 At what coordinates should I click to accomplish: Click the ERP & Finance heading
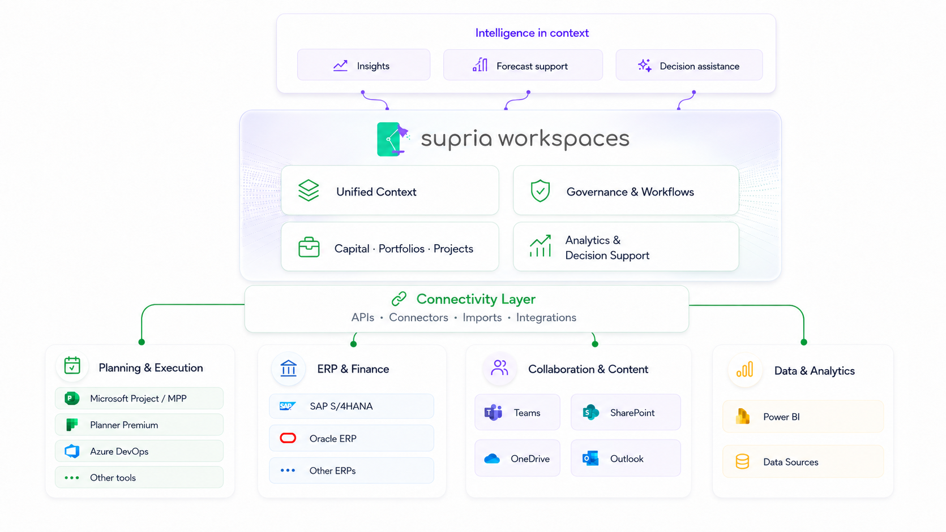click(x=353, y=369)
